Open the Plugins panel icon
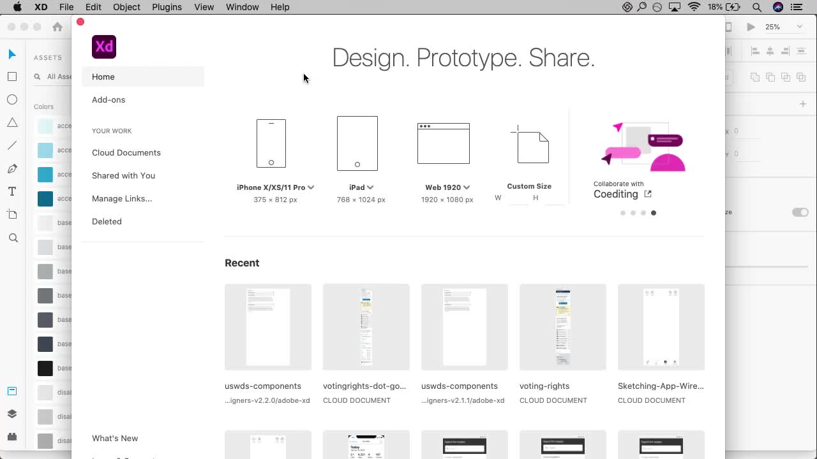This screenshot has width=817, height=459. tap(12, 437)
